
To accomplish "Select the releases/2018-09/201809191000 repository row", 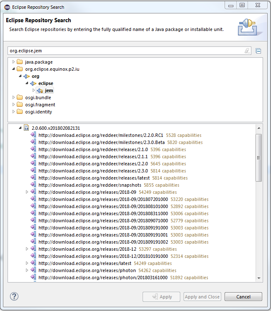I will 123,228.
